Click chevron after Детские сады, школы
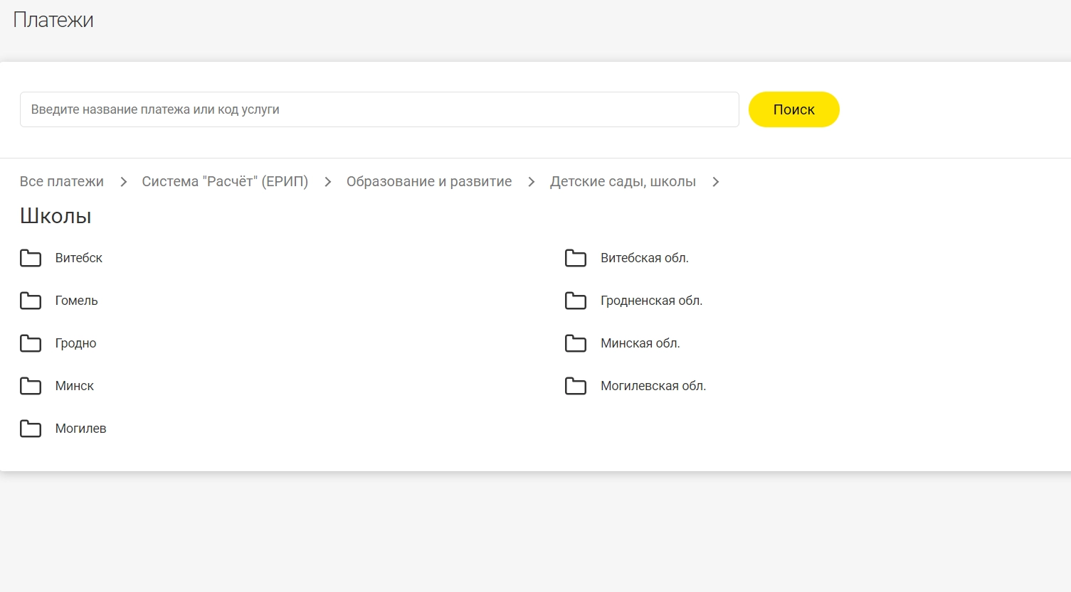 [x=715, y=182]
